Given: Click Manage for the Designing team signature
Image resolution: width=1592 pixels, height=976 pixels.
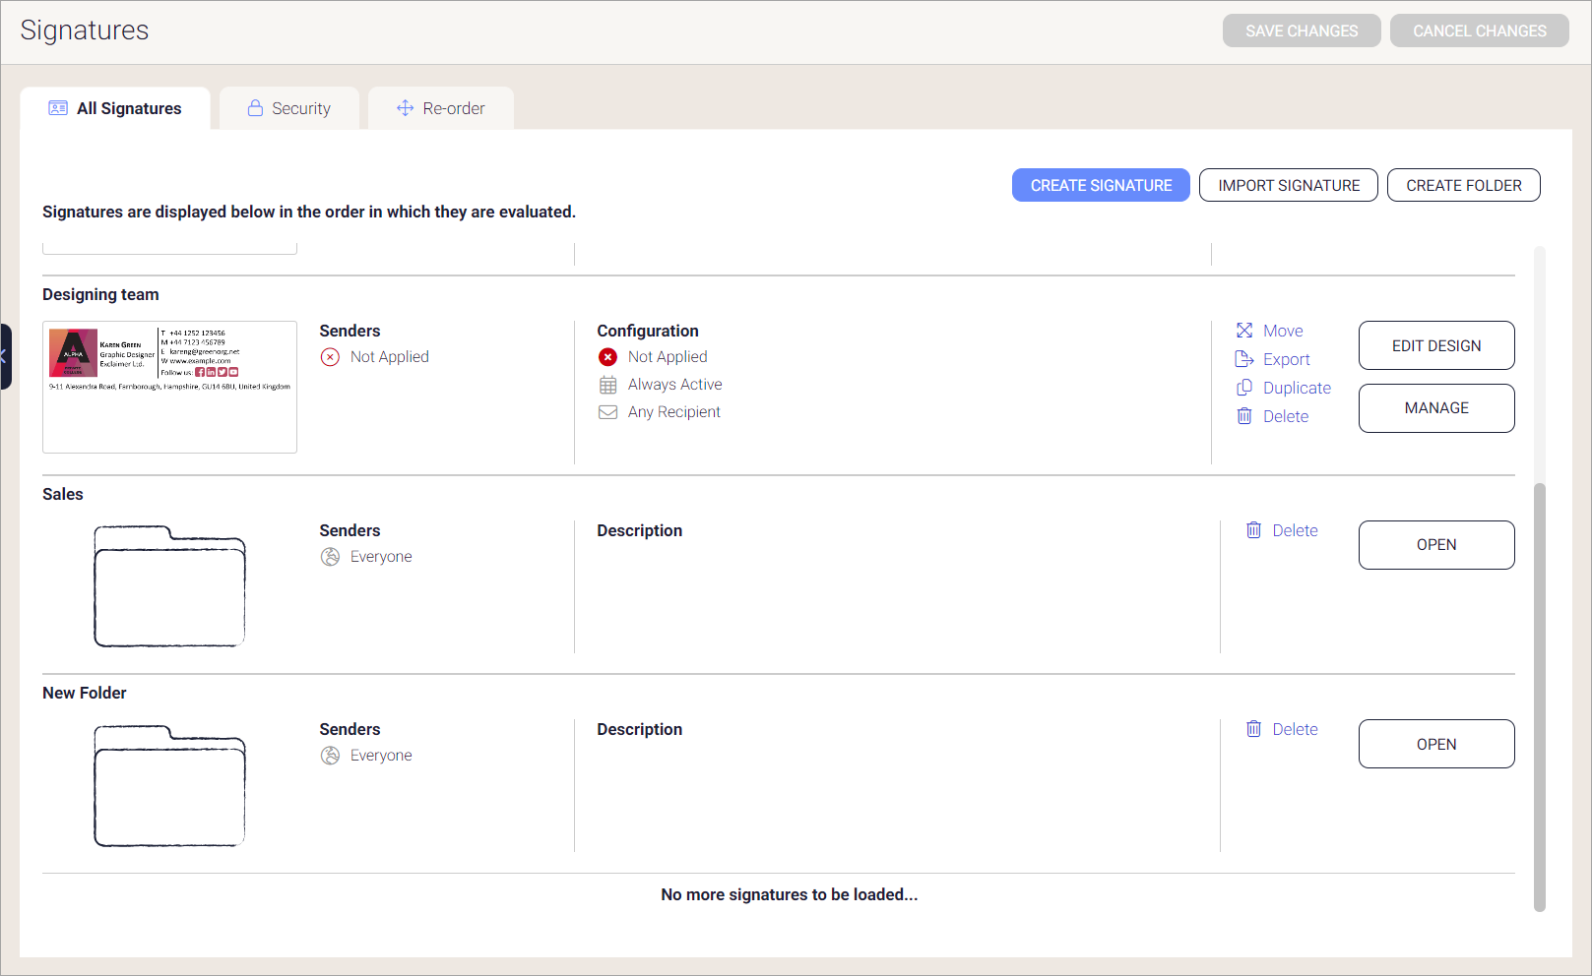Looking at the screenshot, I should click(1436, 407).
